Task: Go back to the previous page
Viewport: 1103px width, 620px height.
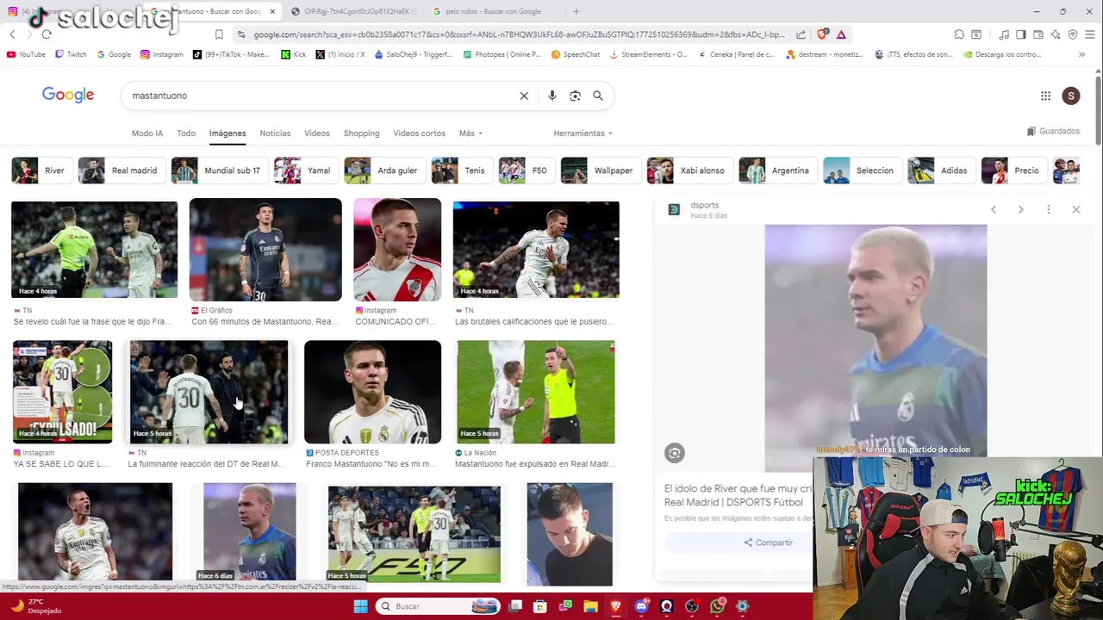Action: (x=12, y=34)
